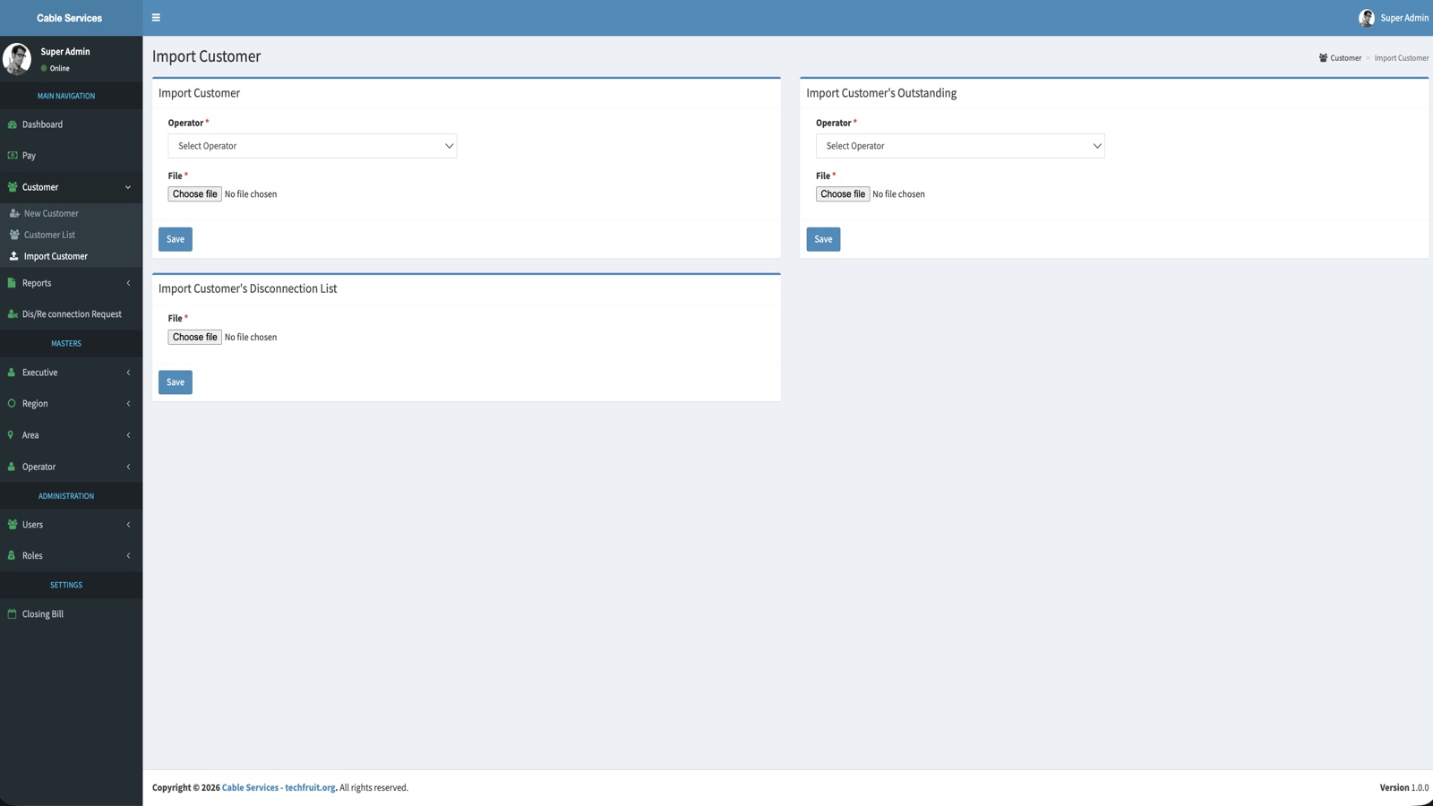Click the Users group icon
Viewport: 1433px width, 806px height.
(13, 525)
